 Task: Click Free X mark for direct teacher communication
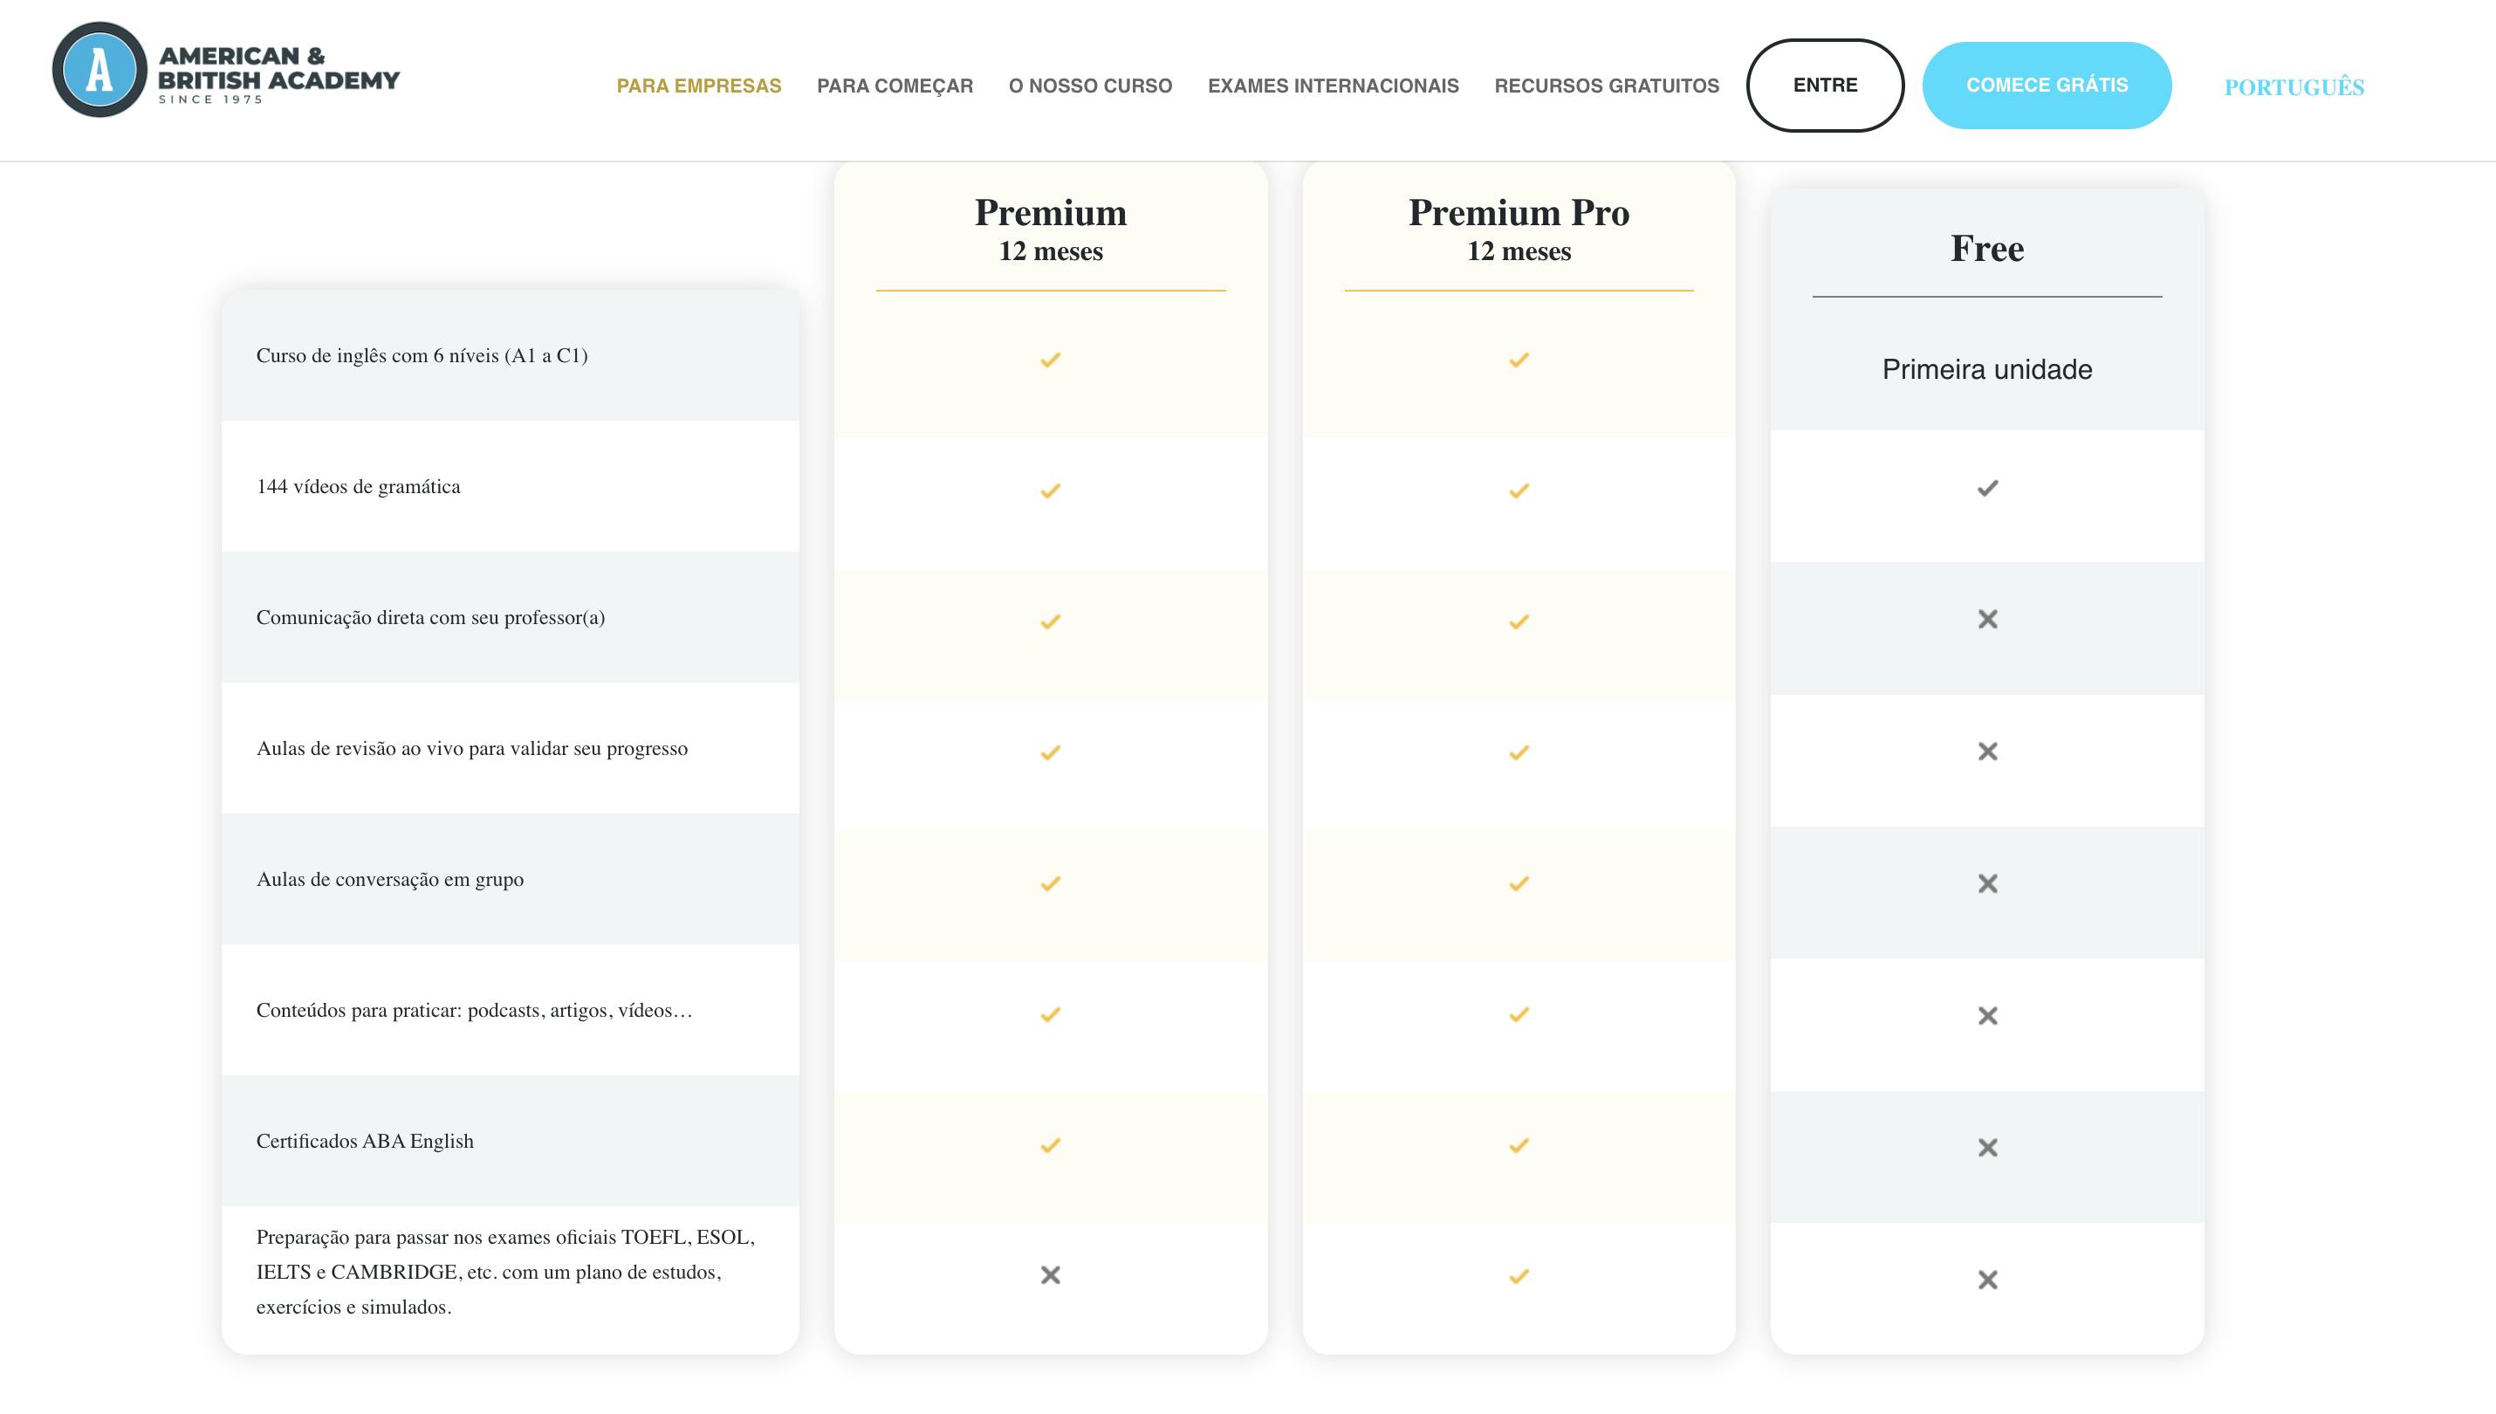coord(1987,619)
